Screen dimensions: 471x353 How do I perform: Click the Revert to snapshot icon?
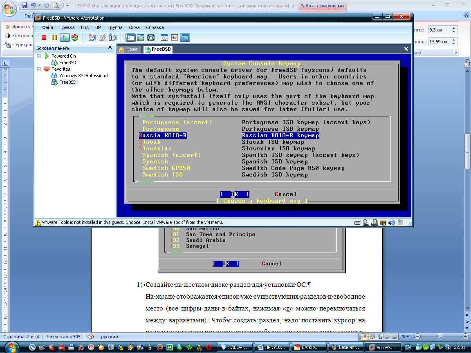(x=103, y=38)
